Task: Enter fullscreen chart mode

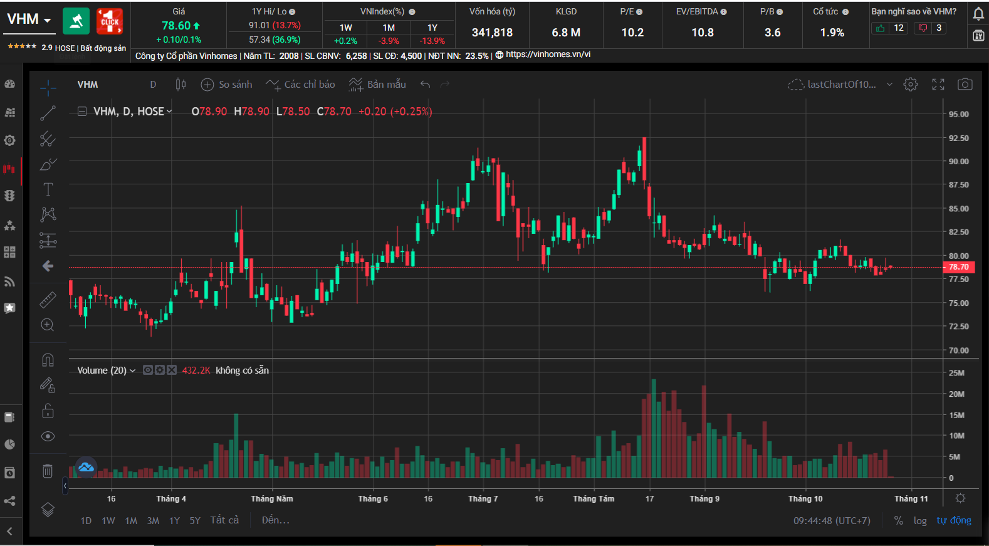Action: (938, 84)
